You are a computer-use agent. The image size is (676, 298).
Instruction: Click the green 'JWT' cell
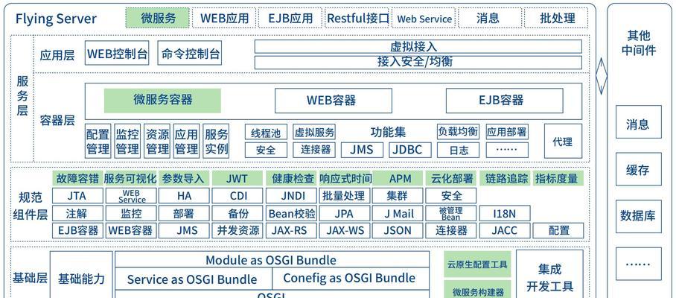click(x=237, y=178)
